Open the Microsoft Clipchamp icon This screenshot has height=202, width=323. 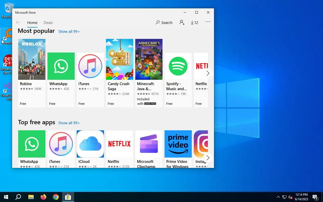point(149,144)
